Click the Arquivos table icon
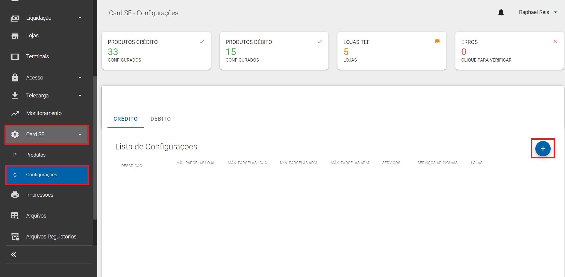Image resolution: width=565 pixels, height=277 pixels. [x=15, y=216]
